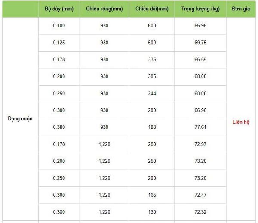
Task: Click the Dạng cuộn row label
Action: (x=20, y=119)
